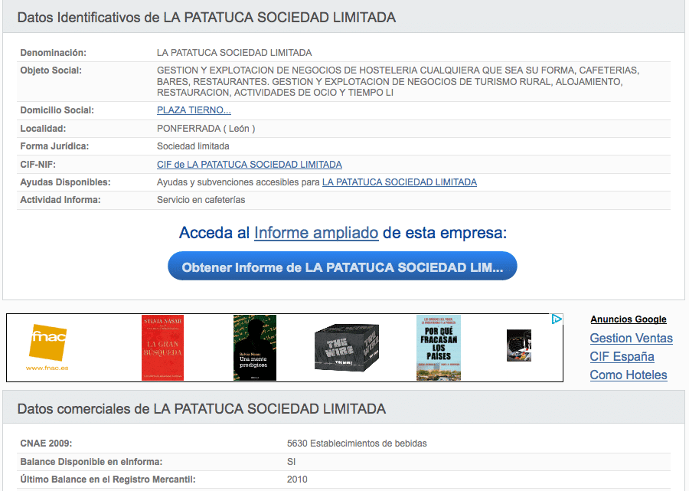Select Una mente prodigiosa book cover

tap(255, 348)
